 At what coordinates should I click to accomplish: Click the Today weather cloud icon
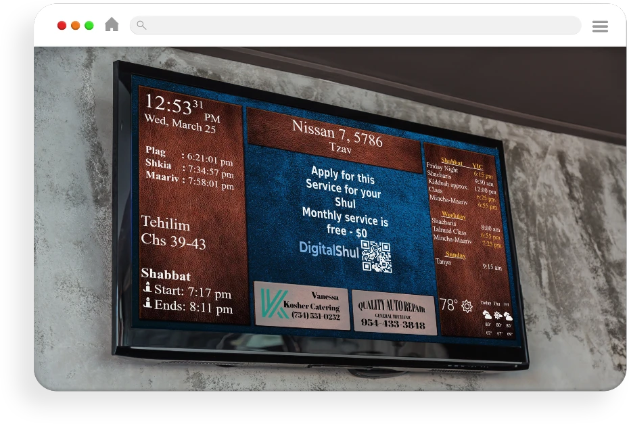pos(487,314)
